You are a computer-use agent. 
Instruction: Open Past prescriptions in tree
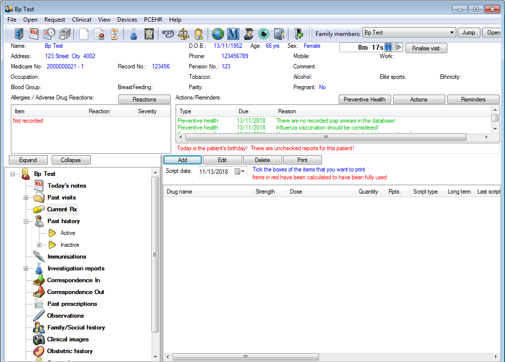coord(72,304)
